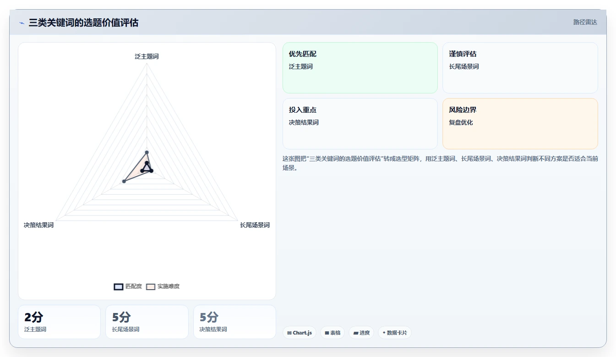The image size is (616, 357).
Task: Click 泛主题词 text in 优先匹配 card
Action: pos(301,66)
